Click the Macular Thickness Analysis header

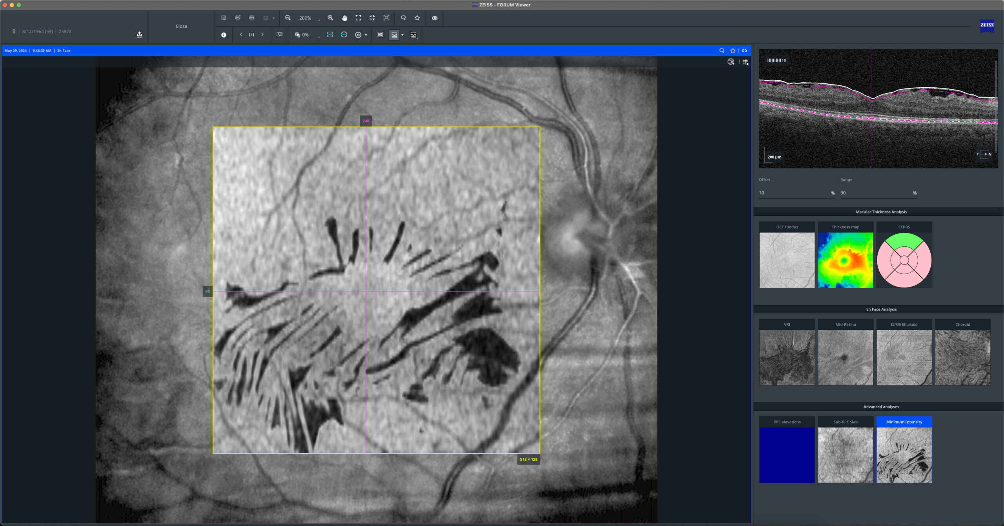pos(881,212)
